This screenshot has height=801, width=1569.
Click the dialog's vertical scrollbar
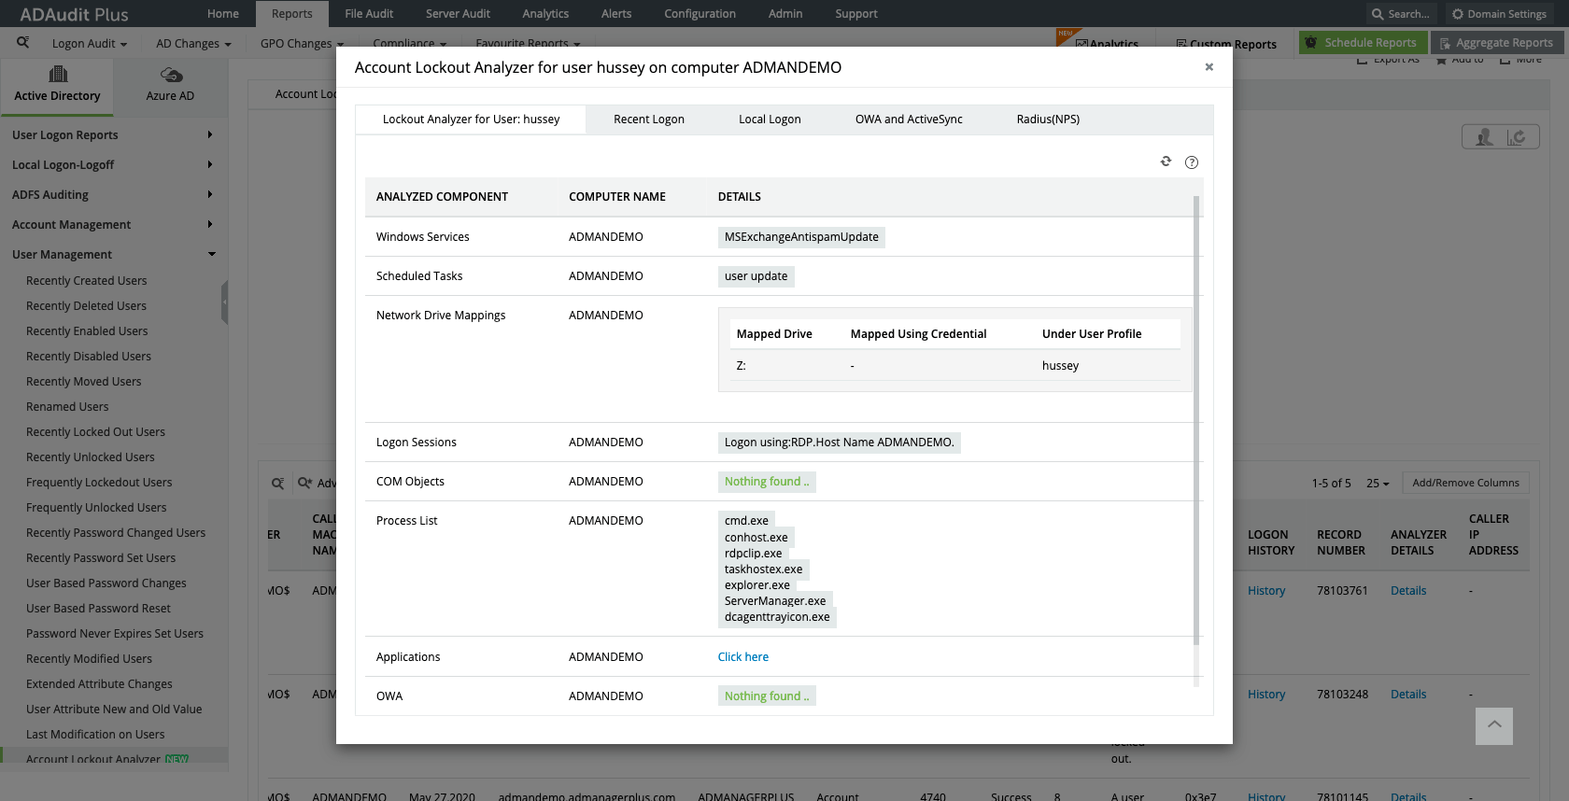1195,420
